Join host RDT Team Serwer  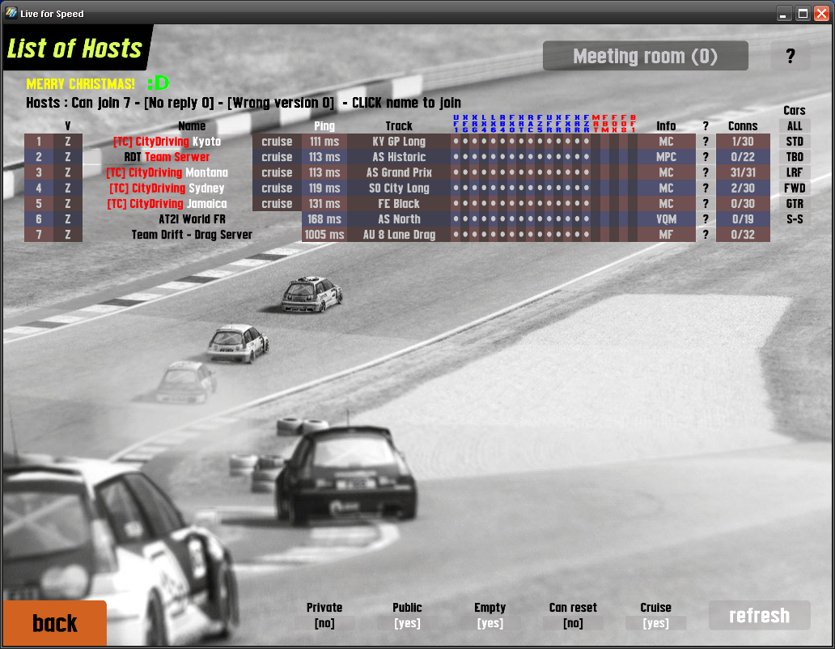click(x=167, y=157)
